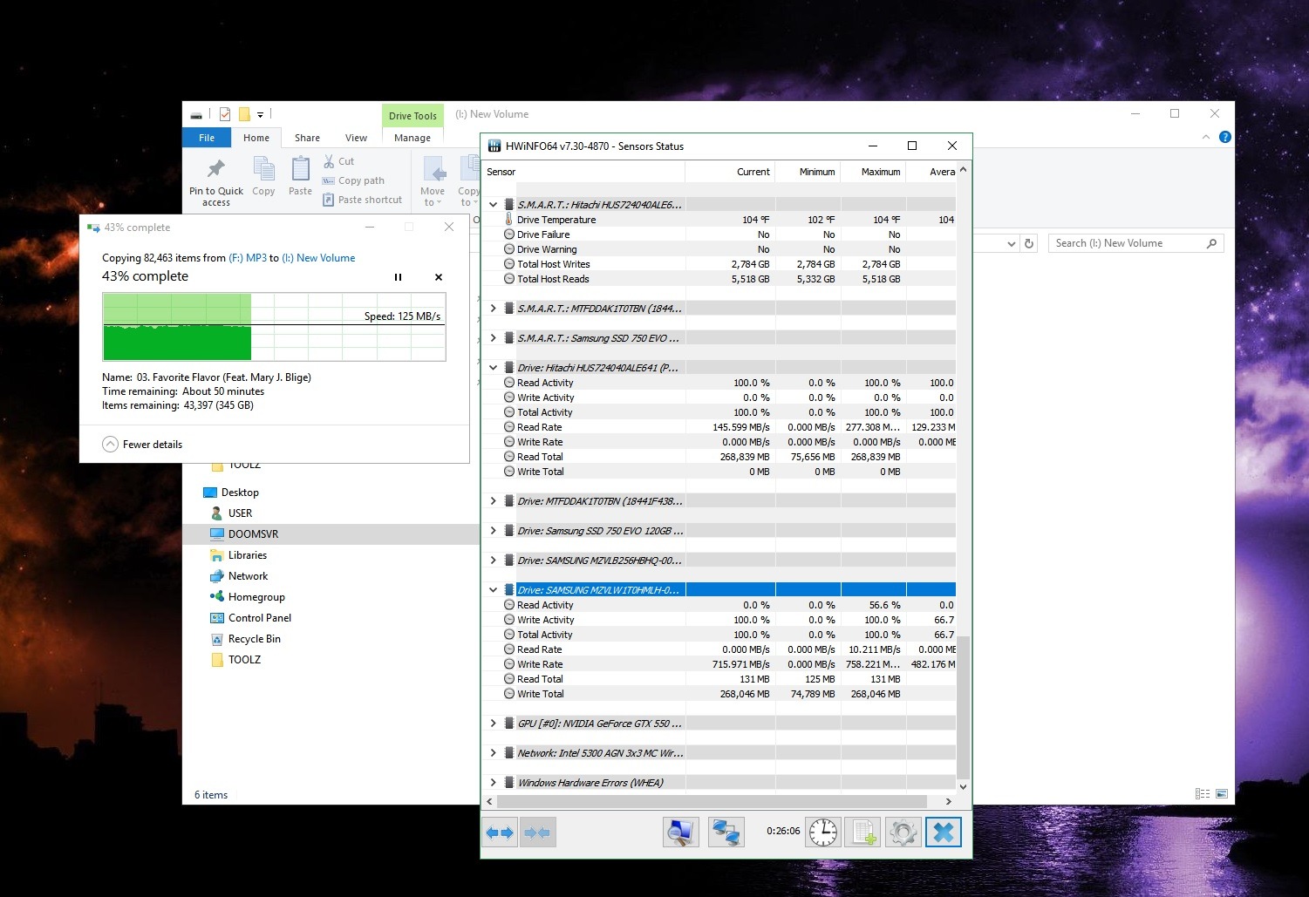Screen dimensions: 1309x897
Task: Click the HWiNFO shrink layout arrows icon
Action: 537,832
